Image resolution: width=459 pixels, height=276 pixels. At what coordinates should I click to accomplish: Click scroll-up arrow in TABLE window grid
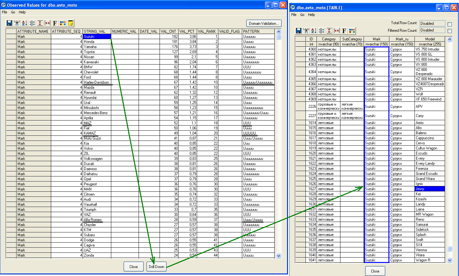tap(449, 39)
